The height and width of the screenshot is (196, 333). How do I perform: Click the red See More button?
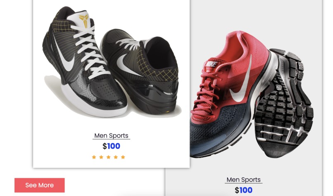(40, 185)
